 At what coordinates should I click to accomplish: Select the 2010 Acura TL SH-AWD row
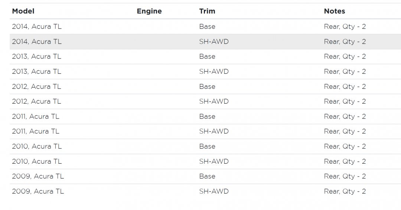coord(37,161)
